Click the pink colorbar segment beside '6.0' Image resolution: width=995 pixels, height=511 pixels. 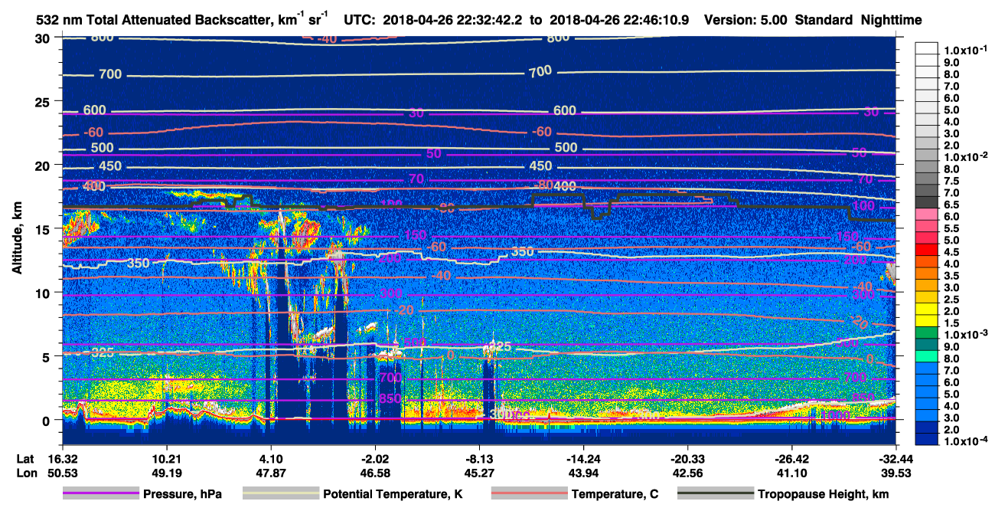click(926, 213)
